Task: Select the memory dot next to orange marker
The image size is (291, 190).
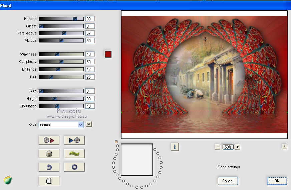Action: pyautogui.click(x=117, y=146)
